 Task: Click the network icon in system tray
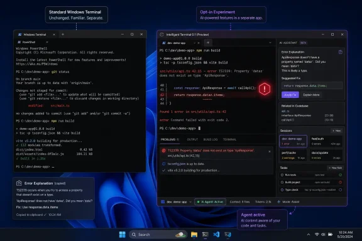317,235
